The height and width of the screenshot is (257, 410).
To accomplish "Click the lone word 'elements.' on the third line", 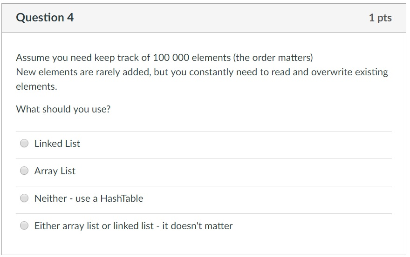I will pos(36,86).
